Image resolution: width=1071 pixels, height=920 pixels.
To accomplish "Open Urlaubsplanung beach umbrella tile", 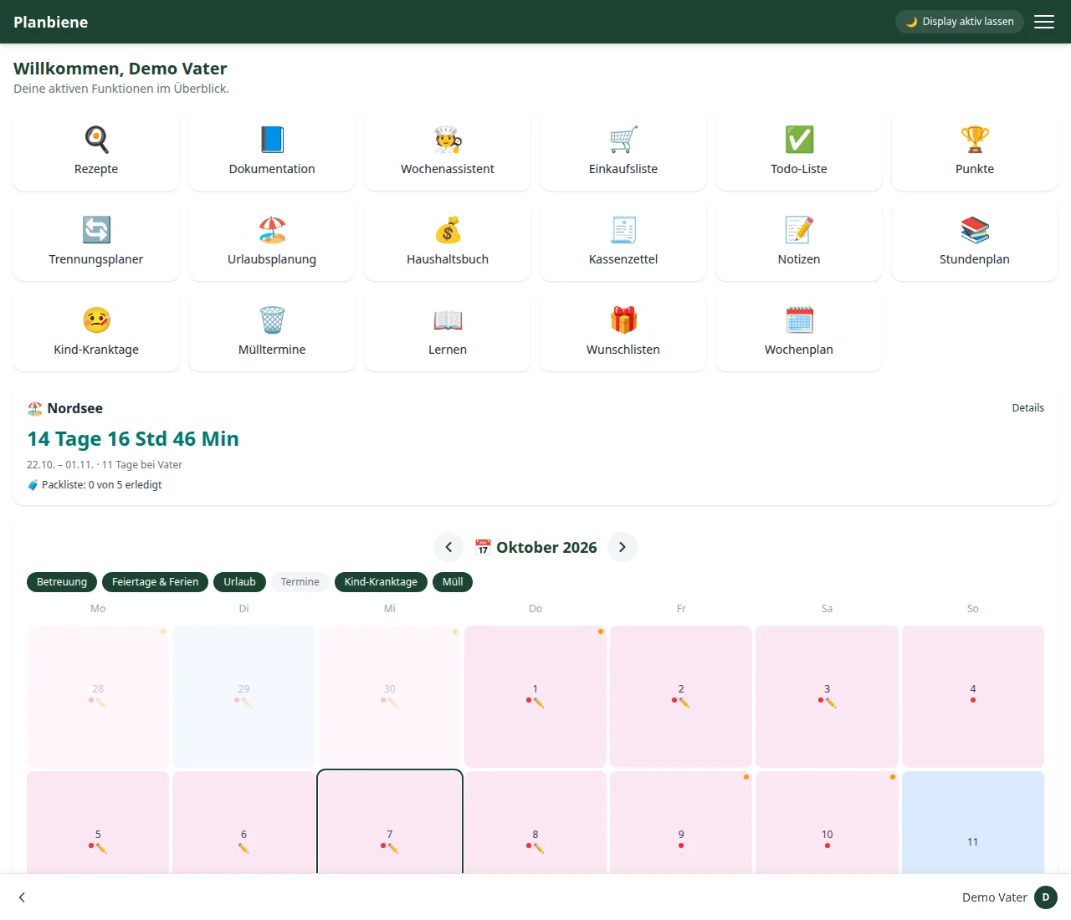I will 272,243.
